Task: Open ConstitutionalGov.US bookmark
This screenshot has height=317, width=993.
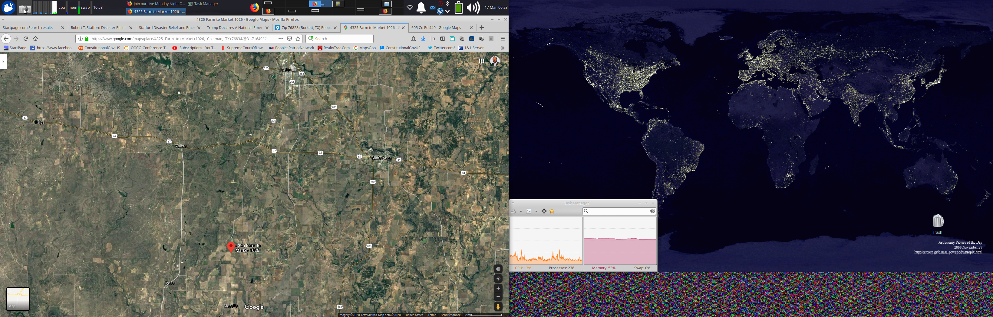Action: (100, 48)
